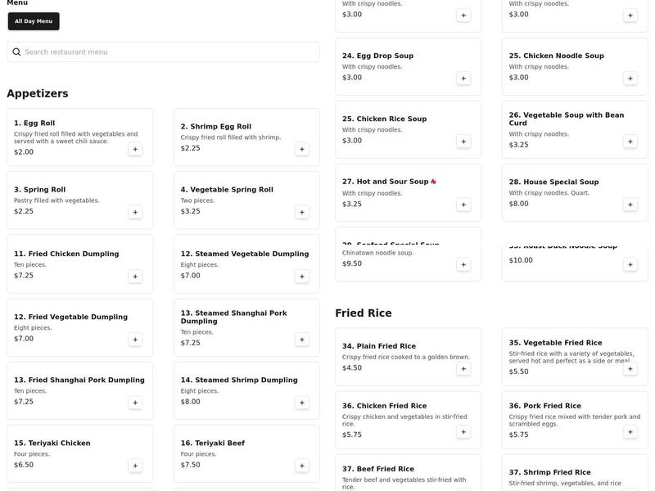Add Chicken Noodle Soup via plus button
Screen dimensions: 655x491
[x=630, y=79]
